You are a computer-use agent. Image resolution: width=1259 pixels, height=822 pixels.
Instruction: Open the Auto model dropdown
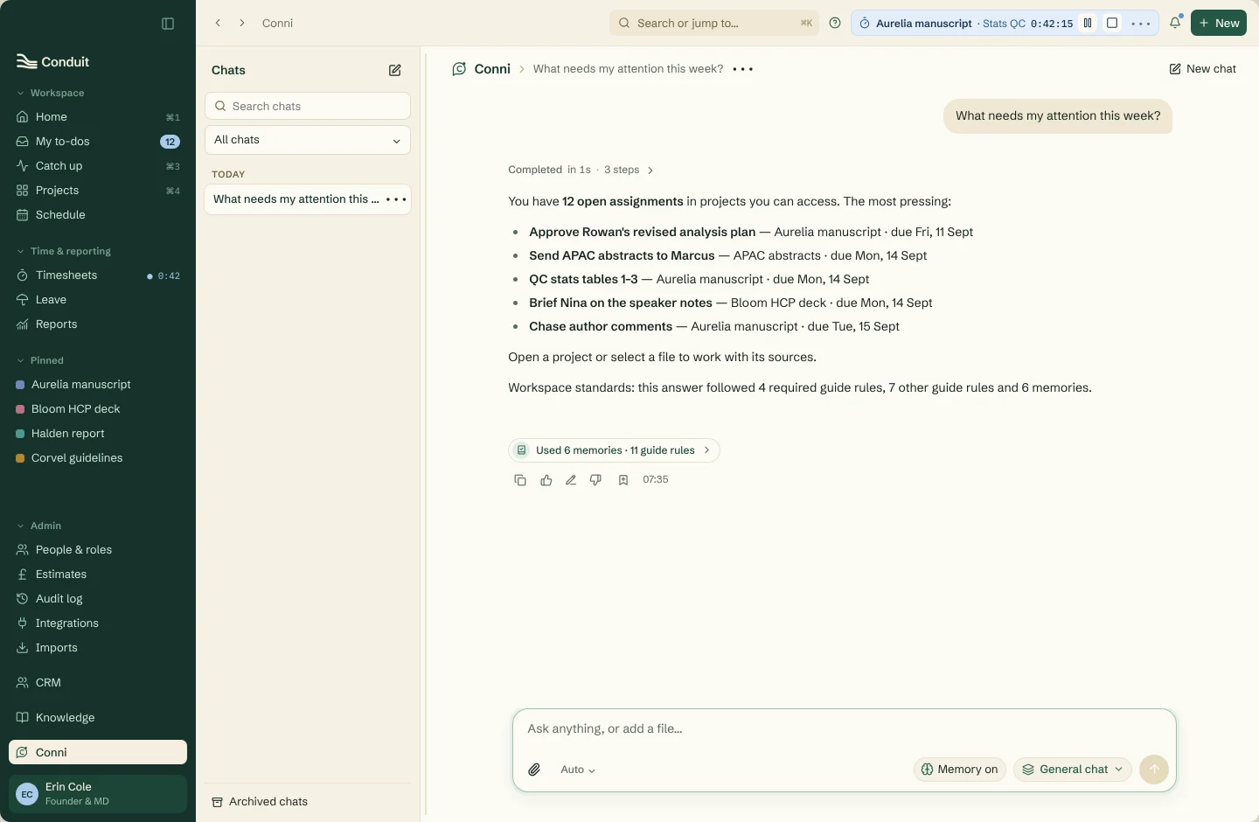578,770
